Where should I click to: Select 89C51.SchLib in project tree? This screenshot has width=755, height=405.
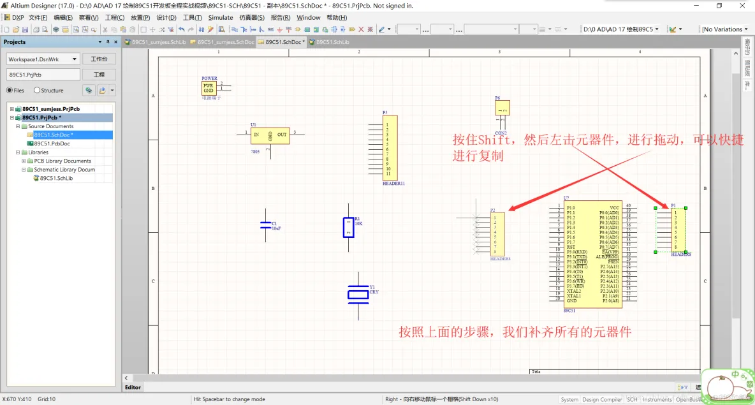[x=56, y=178]
